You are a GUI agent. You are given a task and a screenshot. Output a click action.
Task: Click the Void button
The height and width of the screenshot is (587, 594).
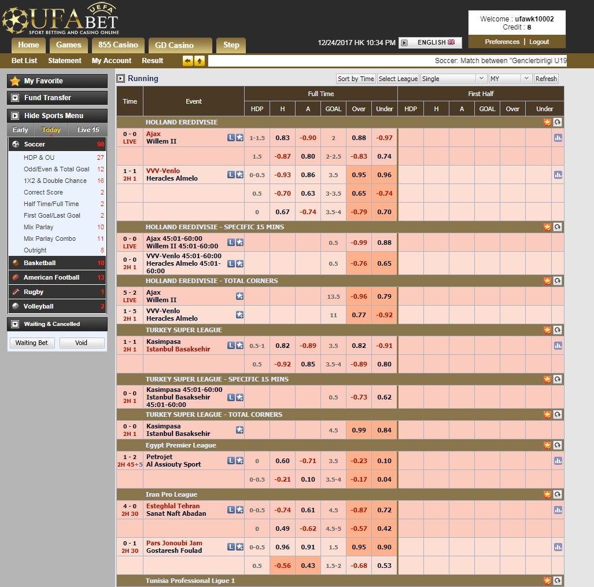[x=82, y=343]
